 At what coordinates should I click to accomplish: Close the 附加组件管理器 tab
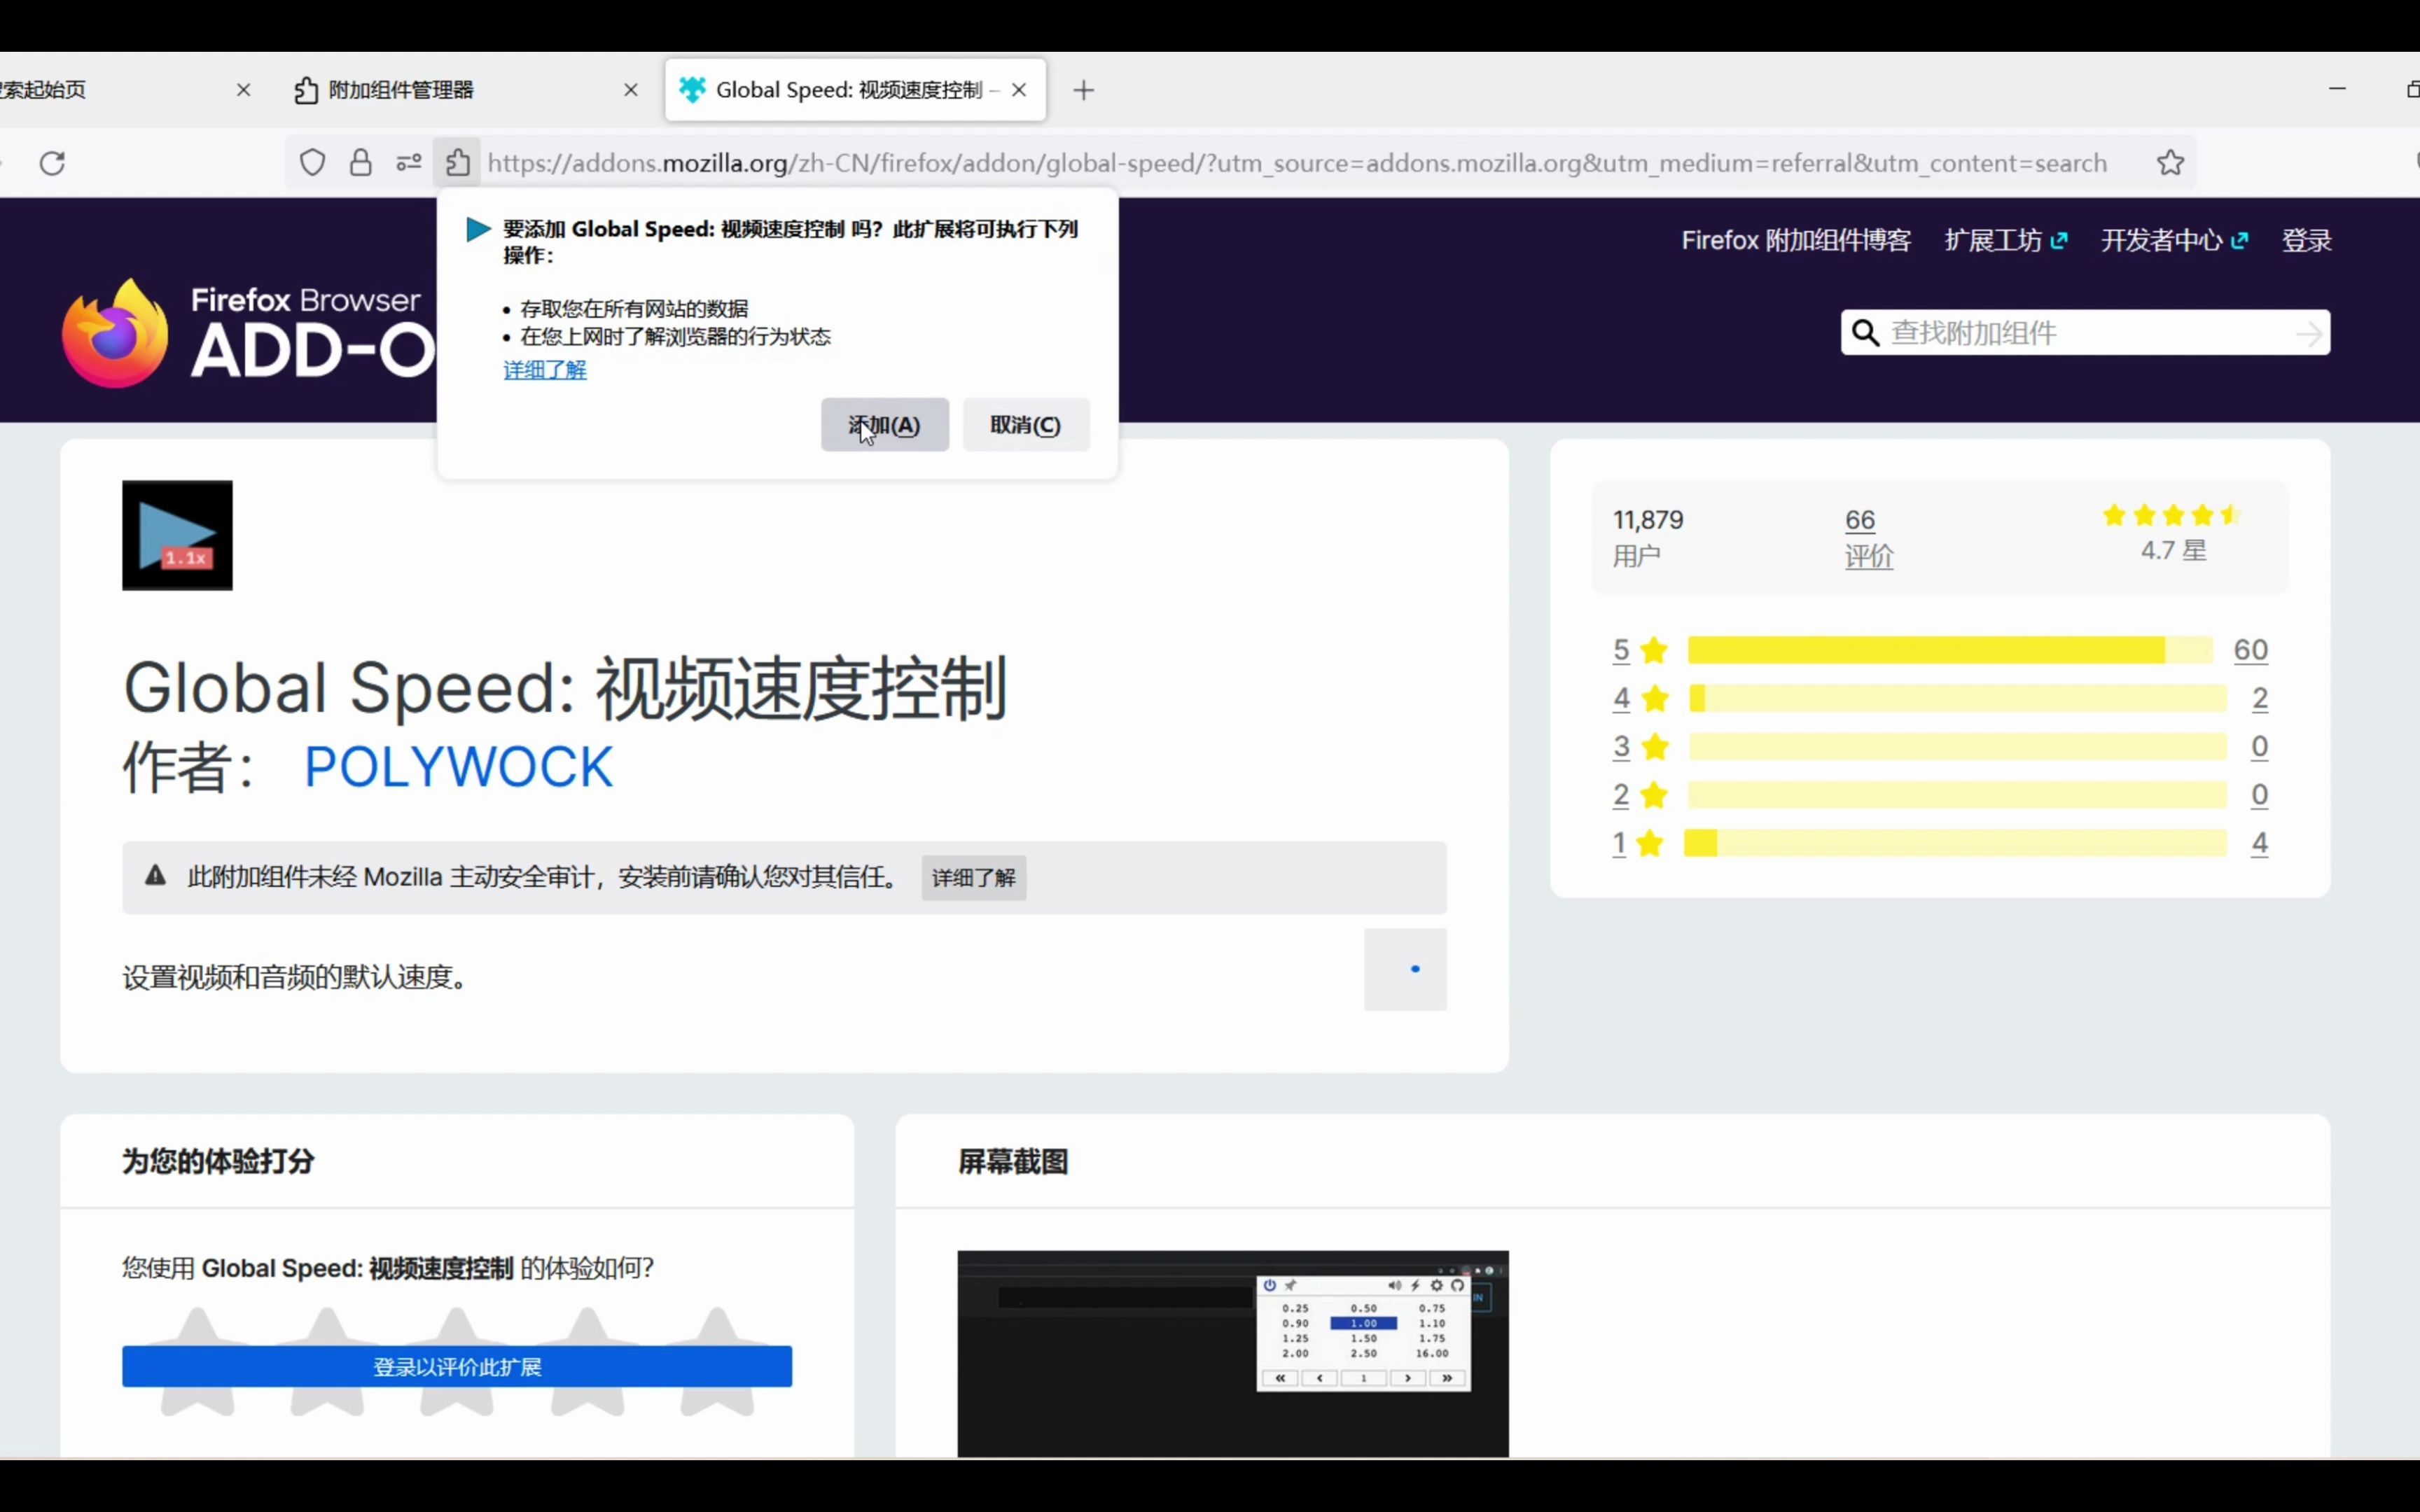[631, 90]
